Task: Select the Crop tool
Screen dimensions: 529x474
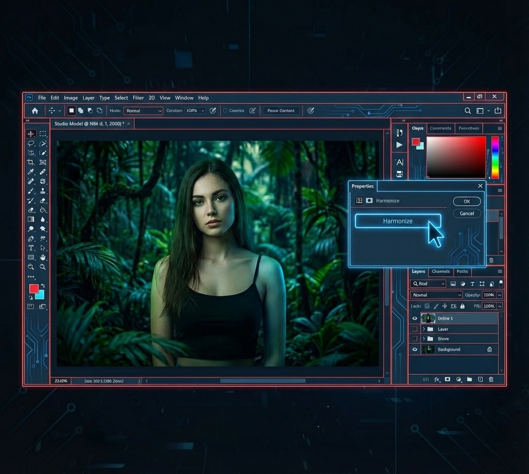Action: click(x=31, y=162)
